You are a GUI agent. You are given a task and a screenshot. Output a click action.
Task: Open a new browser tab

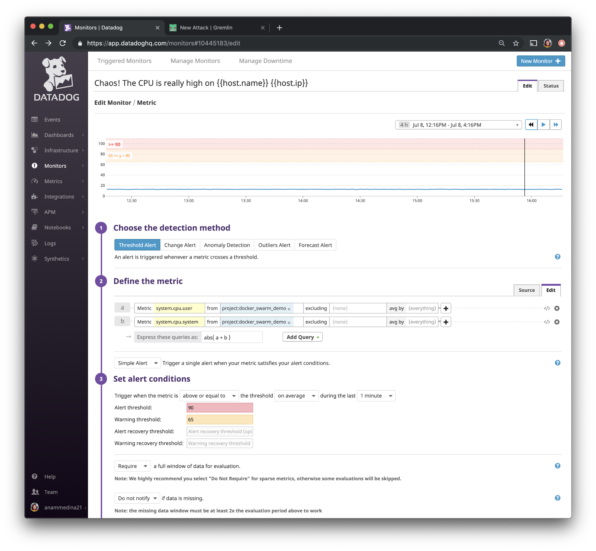pyautogui.click(x=279, y=28)
